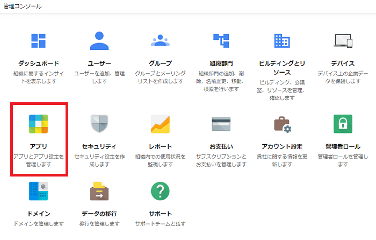Click the セキュリティ shield icon
This screenshot has height=240, width=376.
(99, 123)
